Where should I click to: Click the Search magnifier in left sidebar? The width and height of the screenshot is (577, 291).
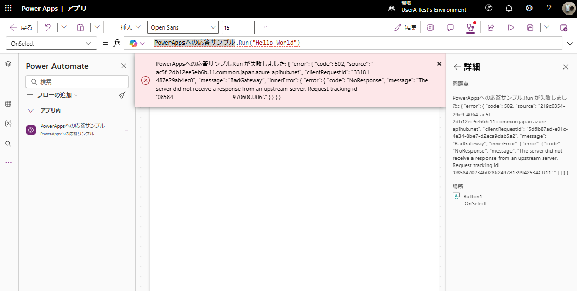pyautogui.click(x=8, y=144)
